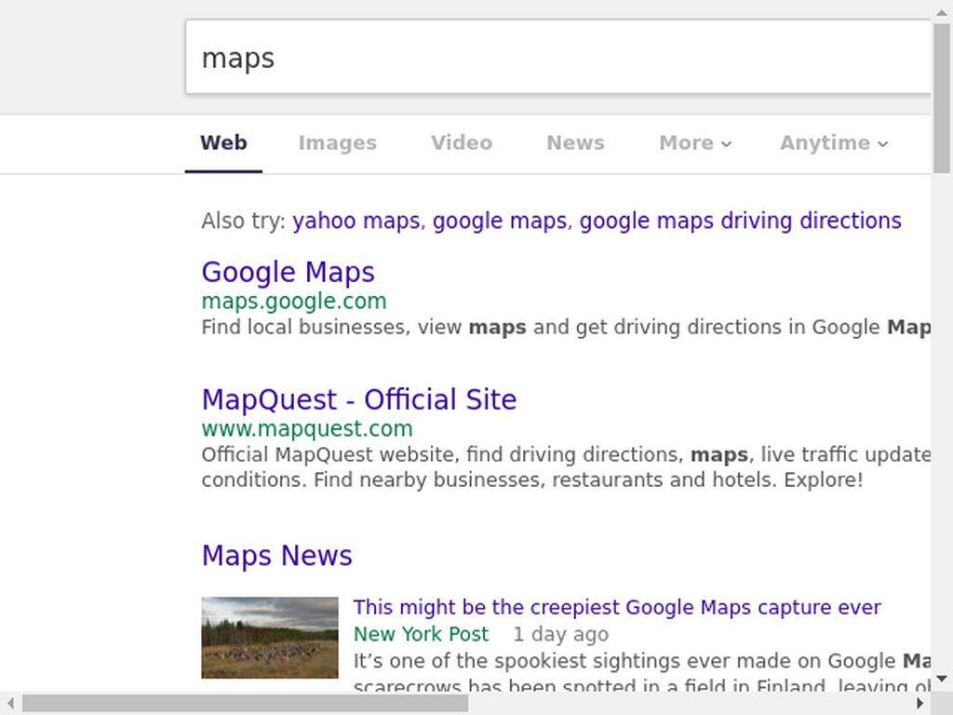The image size is (953, 715).
Task: Click the scroll down arrow icon
Action: coord(942,679)
